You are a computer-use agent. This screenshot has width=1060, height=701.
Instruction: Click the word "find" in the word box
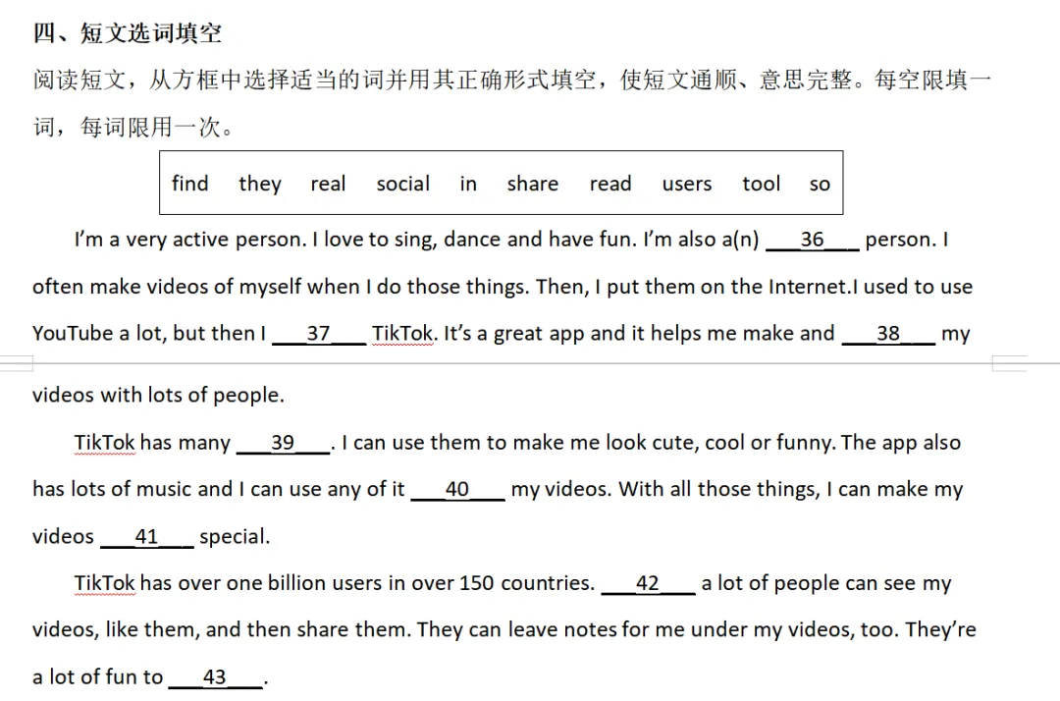point(190,184)
